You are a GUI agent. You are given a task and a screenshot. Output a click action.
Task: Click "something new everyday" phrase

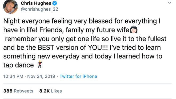41,56
